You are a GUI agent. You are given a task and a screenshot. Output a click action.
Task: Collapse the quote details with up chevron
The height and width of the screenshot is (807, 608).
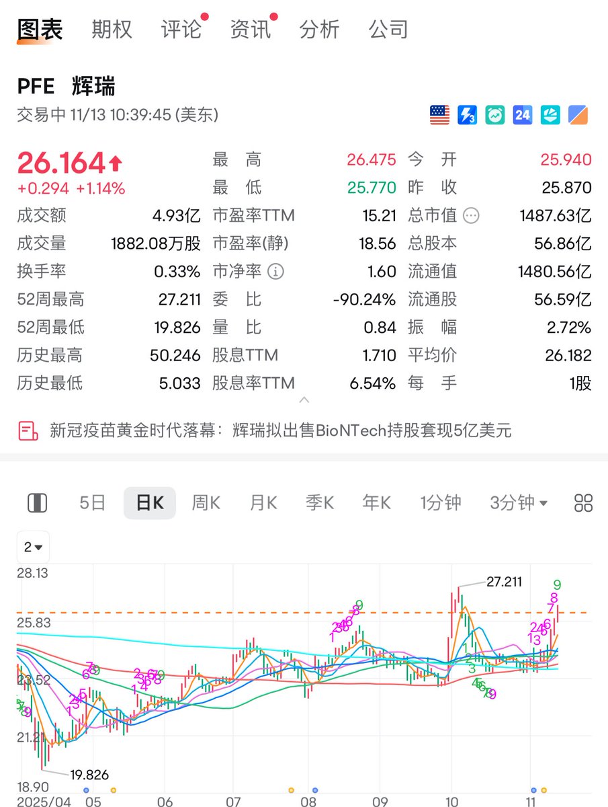304,399
